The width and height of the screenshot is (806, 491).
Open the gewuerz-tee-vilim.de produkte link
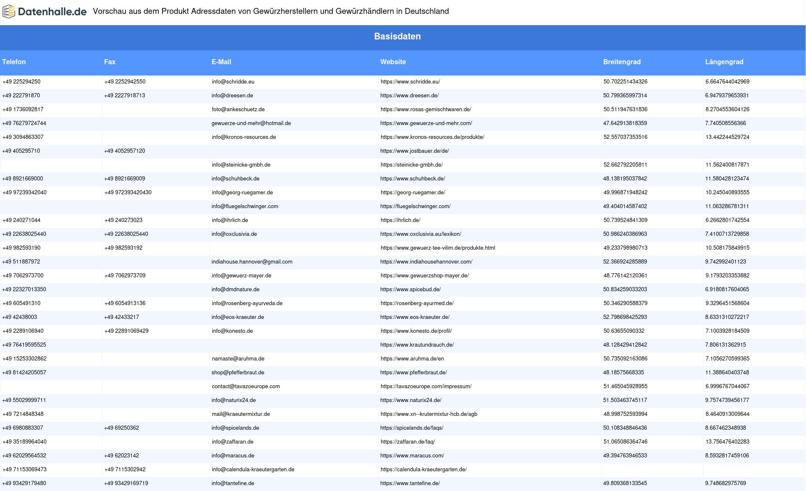pos(438,248)
